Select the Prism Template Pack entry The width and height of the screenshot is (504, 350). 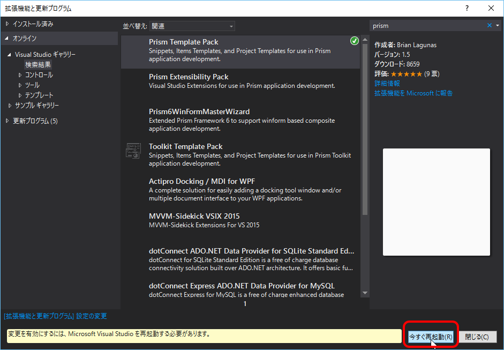tap(240, 51)
